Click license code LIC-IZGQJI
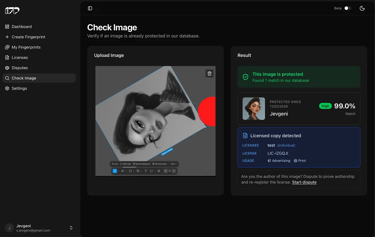This screenshot has width=375, height=237. coord(278,153)
